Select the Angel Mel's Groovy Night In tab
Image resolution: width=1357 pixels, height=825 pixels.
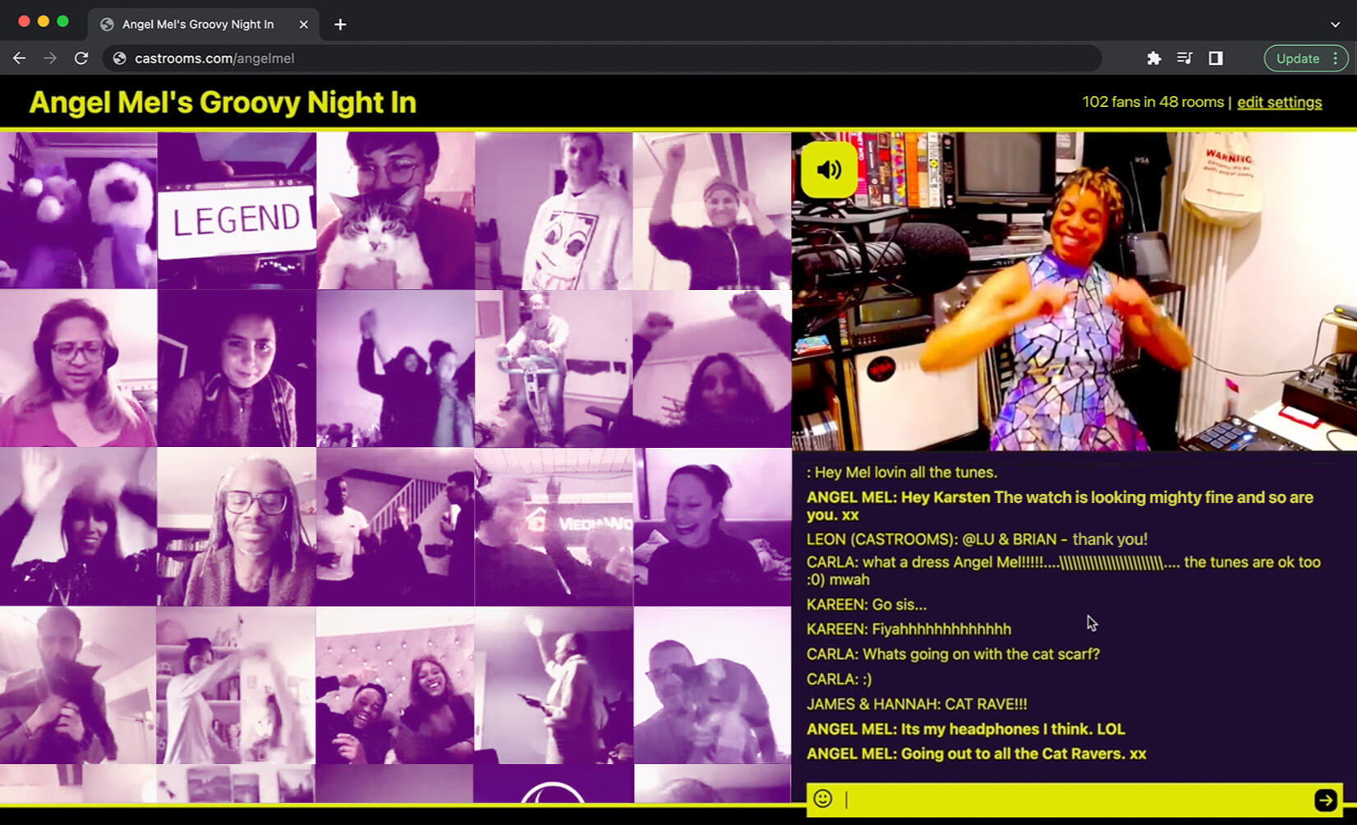click(x=204, y=25)
